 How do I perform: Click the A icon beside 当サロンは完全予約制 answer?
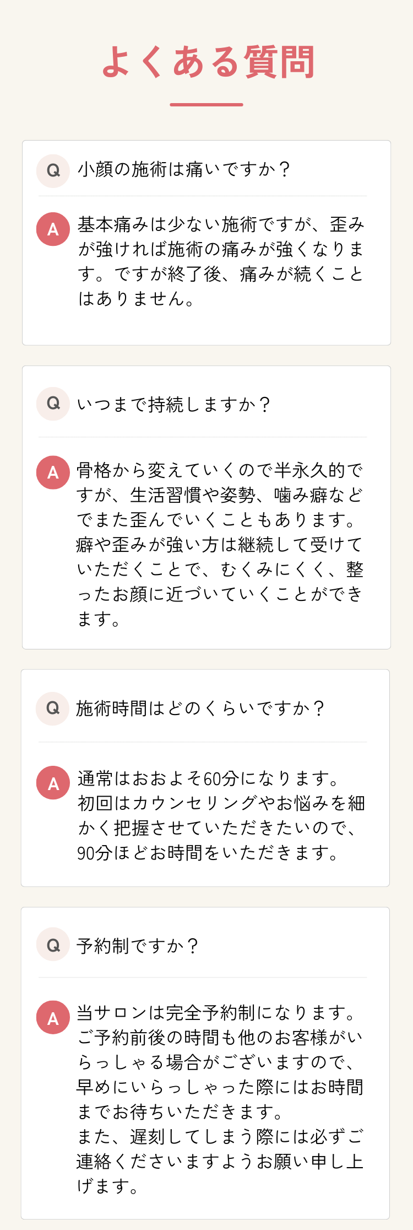53,1018
